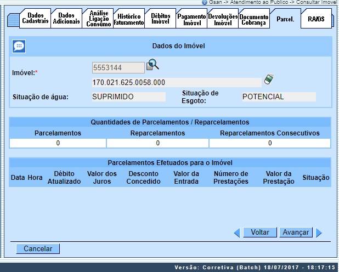This screenshot has height=272, width=339.
Task: Click the Quantidades de Parcelamentos / Reparcelamentos heading
Action: (x=170, y=122)
